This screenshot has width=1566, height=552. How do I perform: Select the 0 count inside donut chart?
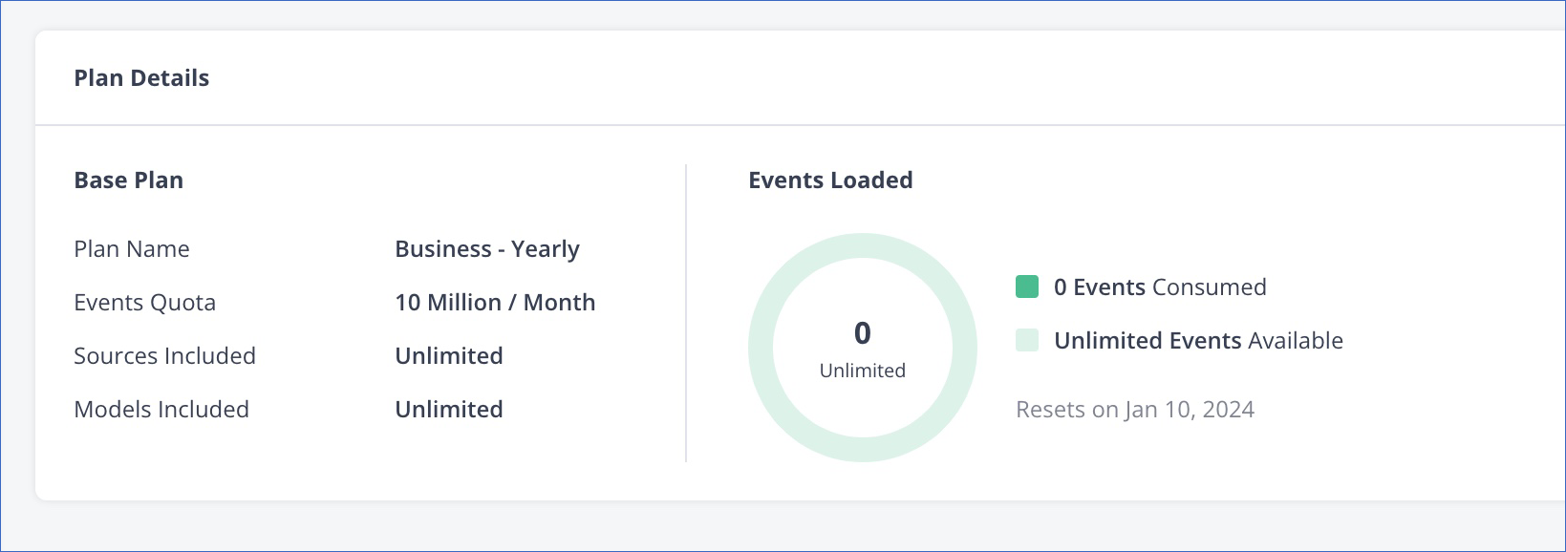pyautogui.click(x=863, y=333)
